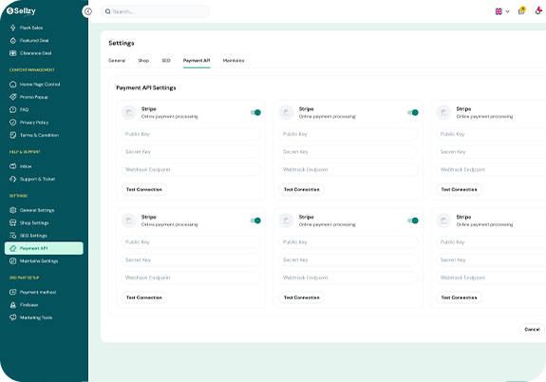Switch to the Maintains tab
The width and height of the screenshot is (546, 382).
point(234,60)
